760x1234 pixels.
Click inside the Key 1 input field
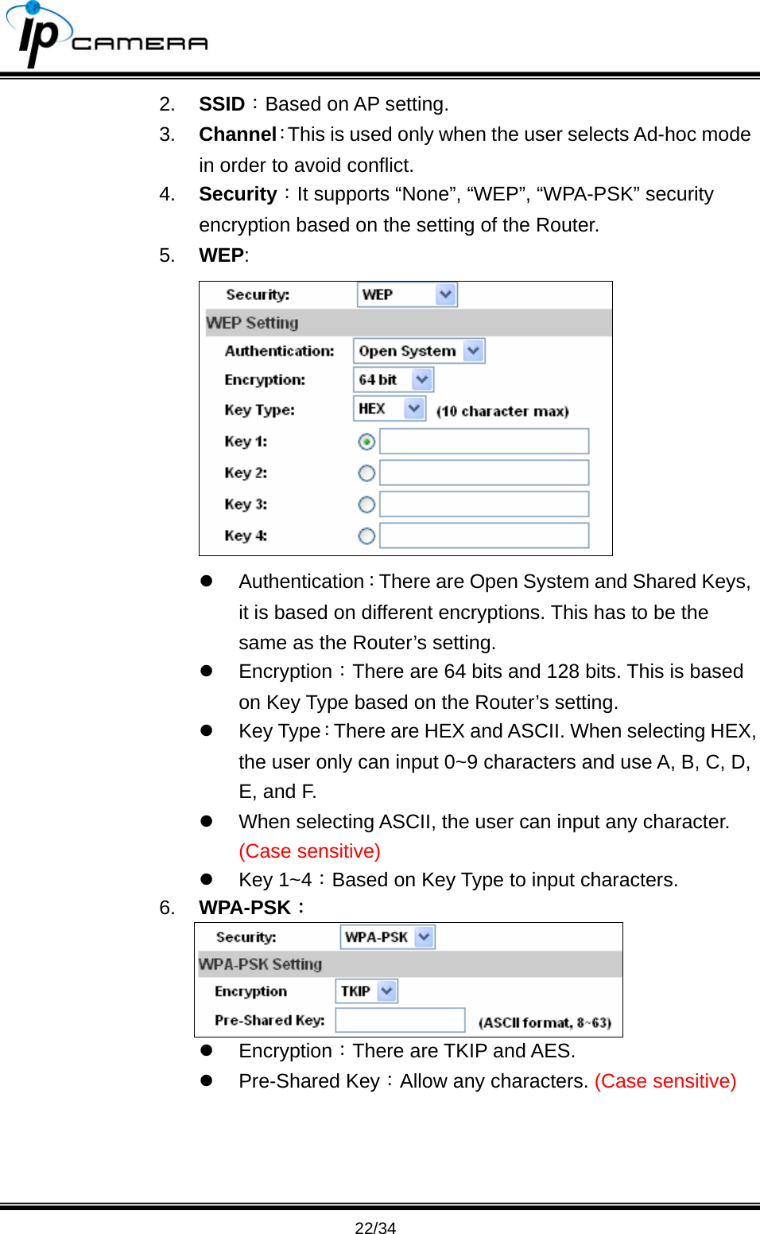click(483, 442)
